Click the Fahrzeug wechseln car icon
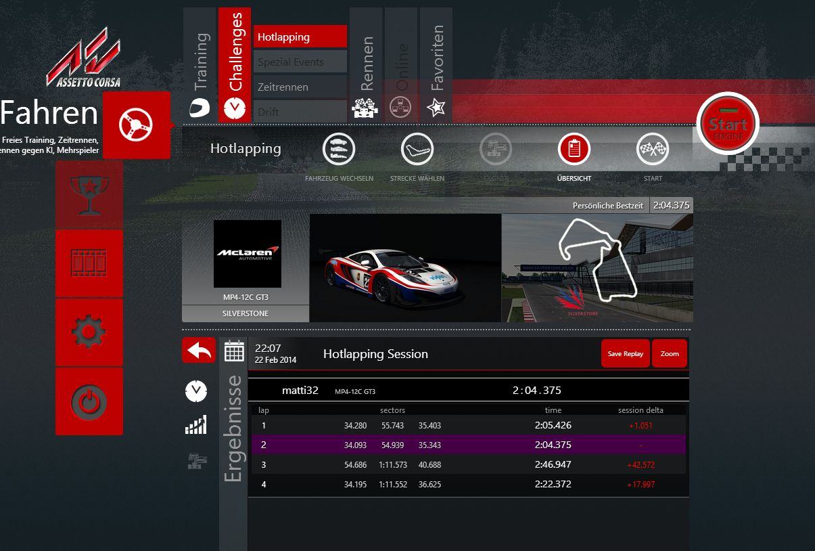The height and width of the screenshot is (551, 815). (339, 150)
